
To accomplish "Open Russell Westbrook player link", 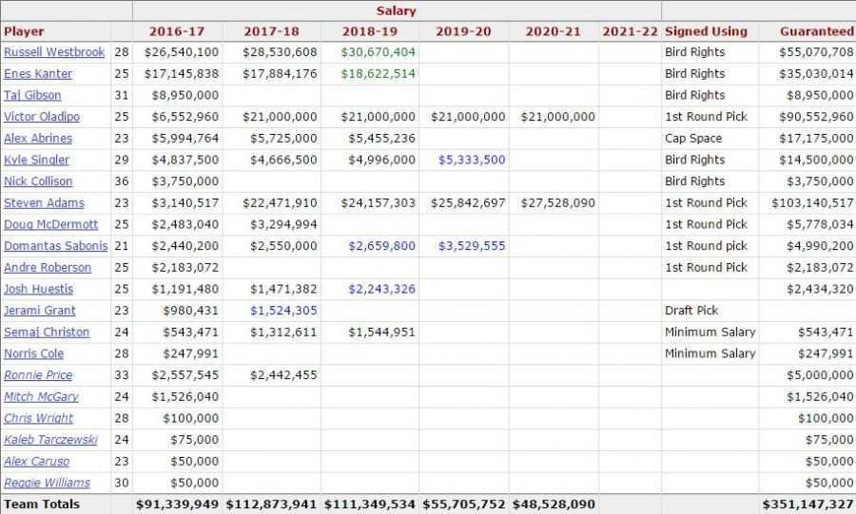I will 54,52.
